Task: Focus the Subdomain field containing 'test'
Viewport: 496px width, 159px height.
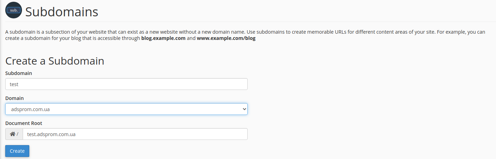Action: pyautogui.click(x=126, y=84)
